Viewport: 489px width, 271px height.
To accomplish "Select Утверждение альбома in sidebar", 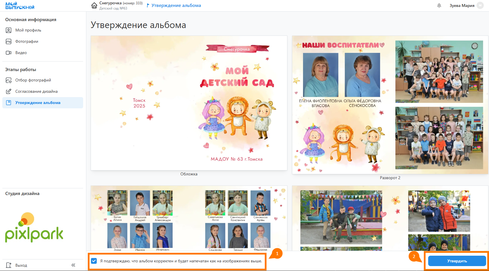I will [x=38, y=103].
